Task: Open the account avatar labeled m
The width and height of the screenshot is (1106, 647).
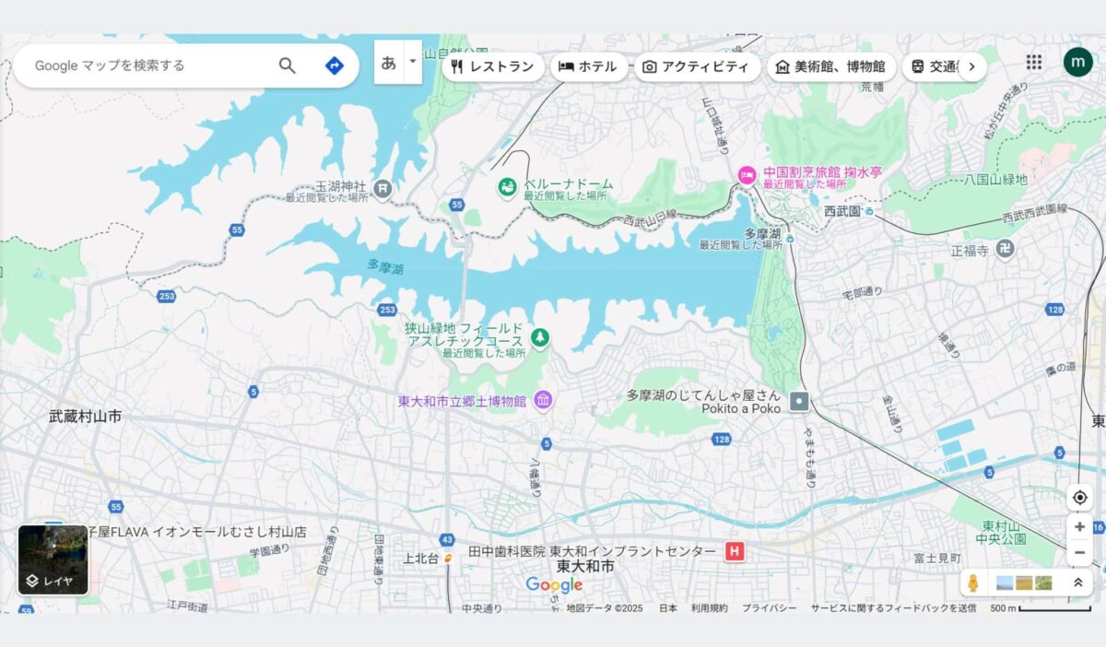Action: (1077, 62)
